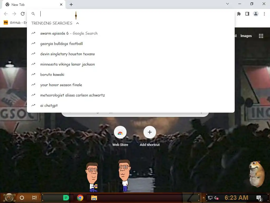270x203 pixels.
Task: Click the Chrome taskbar icon
Action: click(x=80, y=198)
